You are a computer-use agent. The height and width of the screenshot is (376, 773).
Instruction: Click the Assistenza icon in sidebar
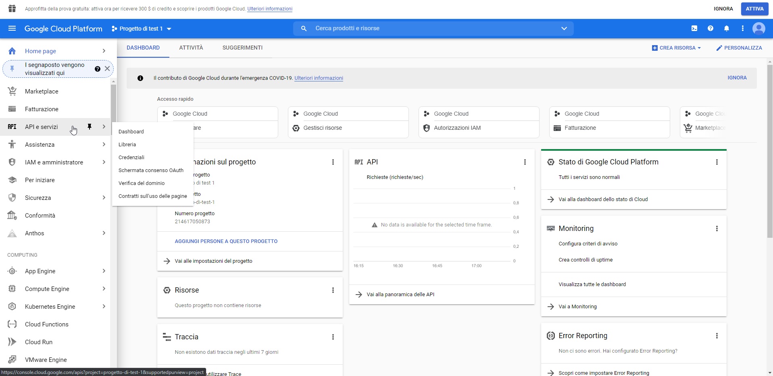pos(12,144)
